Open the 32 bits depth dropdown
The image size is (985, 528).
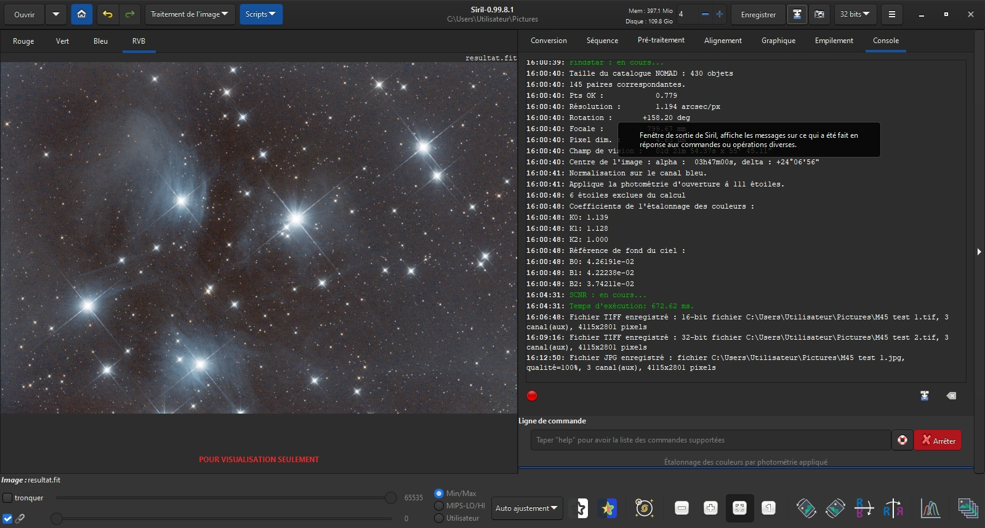(x=854, y=14)
